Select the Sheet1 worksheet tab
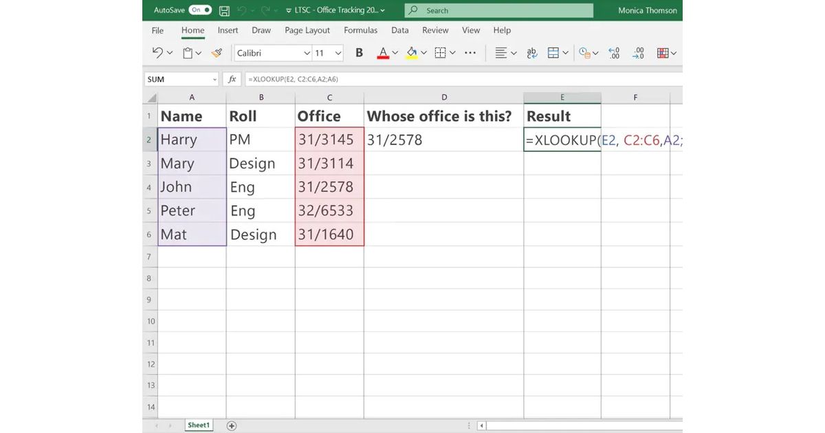Screen dimensions: 825x433 pyautogui.click(x=199, y=425)
